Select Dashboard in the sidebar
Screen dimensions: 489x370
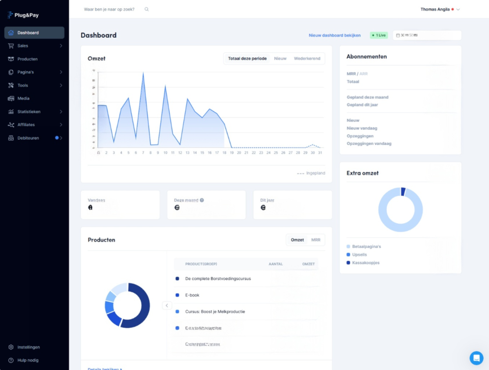(x=28, y=33)
